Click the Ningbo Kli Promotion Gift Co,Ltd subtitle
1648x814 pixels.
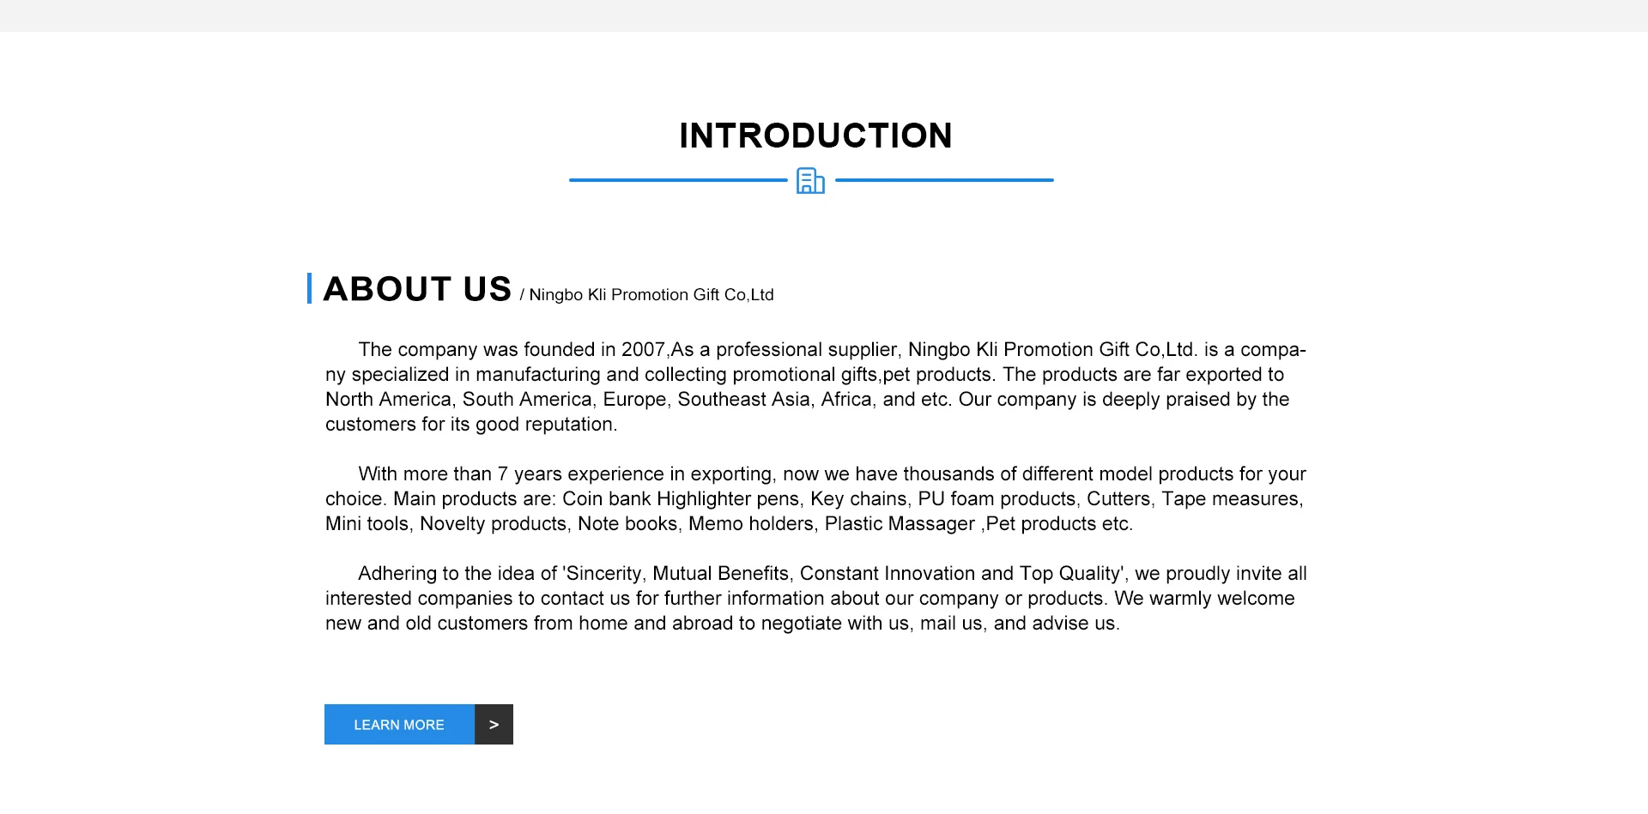[x=651, y=295]
